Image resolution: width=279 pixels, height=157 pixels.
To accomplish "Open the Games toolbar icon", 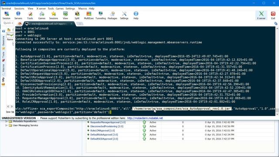I will click(42, 15).
